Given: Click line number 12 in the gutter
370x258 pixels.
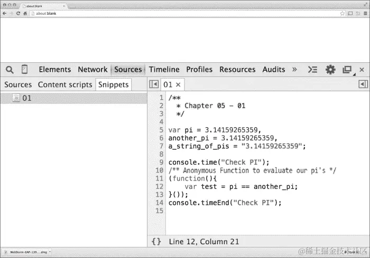Looking at the screenshot, I should (159, 187).
